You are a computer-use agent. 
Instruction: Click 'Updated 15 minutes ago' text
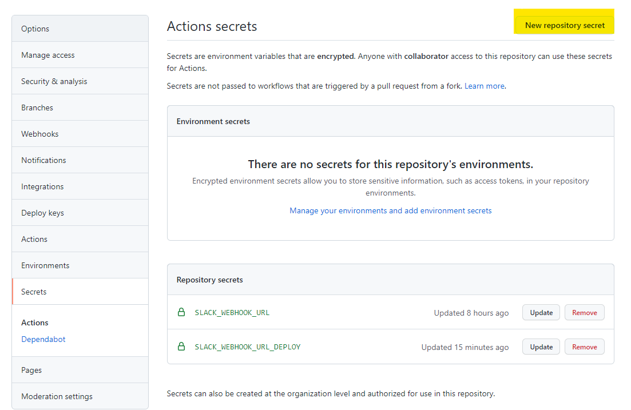[x=465, y=347]
